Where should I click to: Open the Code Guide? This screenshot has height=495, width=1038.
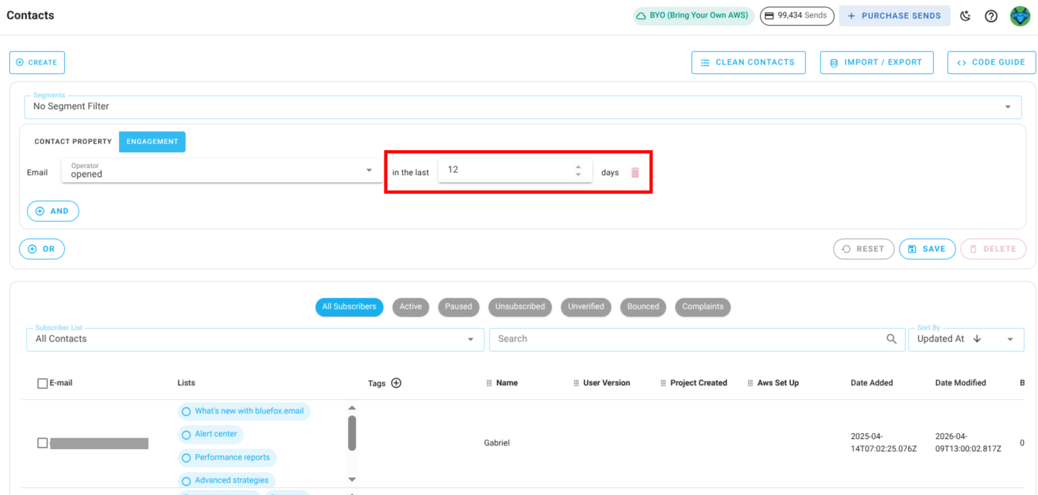[x=992, y=63]
